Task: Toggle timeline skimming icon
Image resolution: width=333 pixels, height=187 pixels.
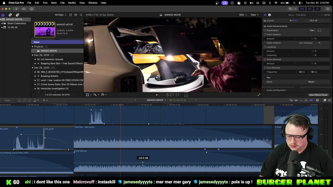Action: 296,100
